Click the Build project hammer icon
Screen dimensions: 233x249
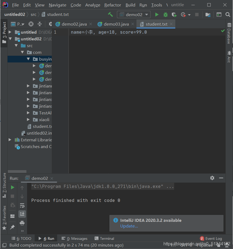(x=110, y=15)
